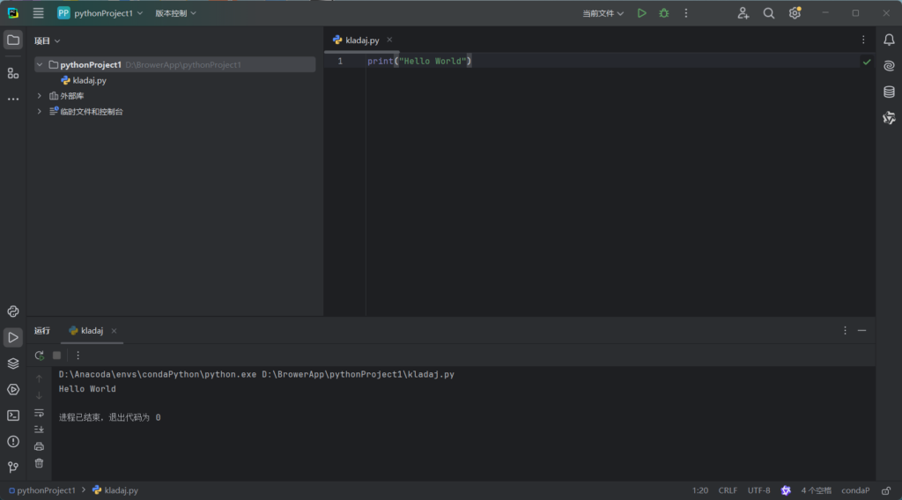The height and width of the screenshot is (500, 902).
Task: Open Python Packages layers icon
Action: (12, 364)
